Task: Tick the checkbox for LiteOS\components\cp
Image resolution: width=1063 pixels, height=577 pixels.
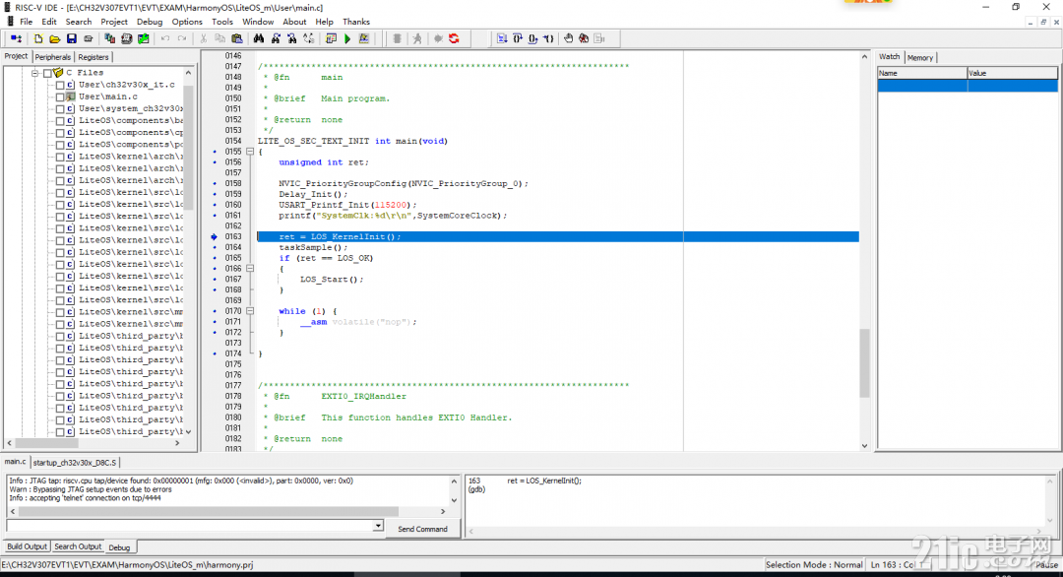Action: pos(60,133)
